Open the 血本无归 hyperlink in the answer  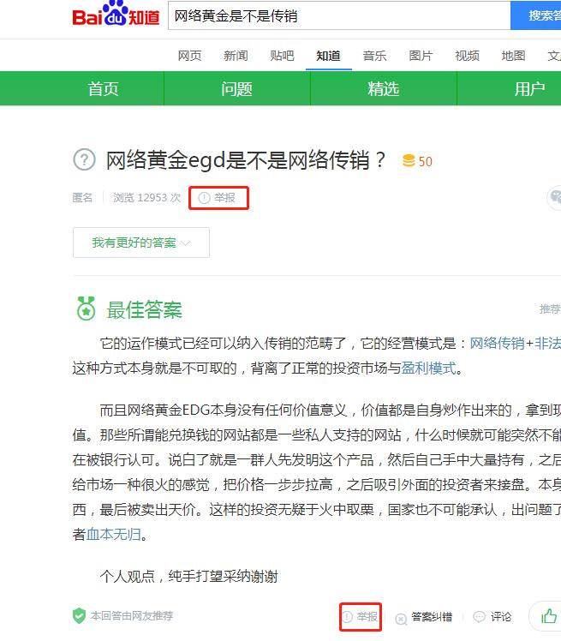114,535
